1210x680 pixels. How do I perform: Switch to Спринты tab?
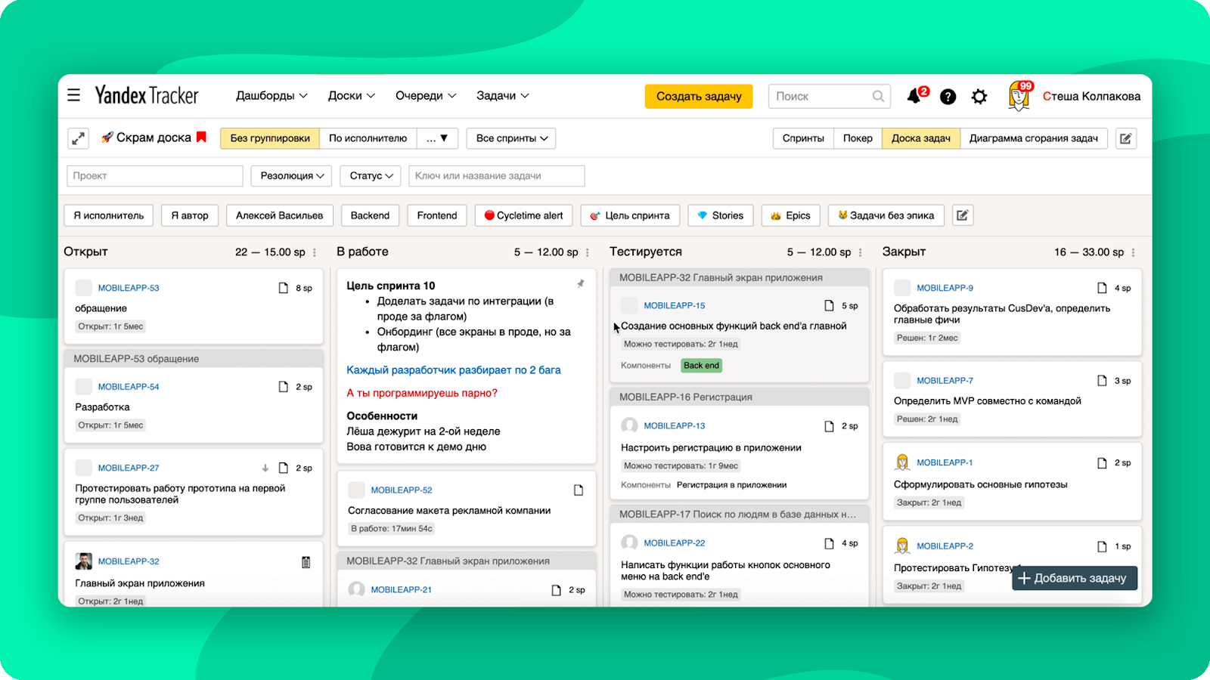click(x=803, y=138)
